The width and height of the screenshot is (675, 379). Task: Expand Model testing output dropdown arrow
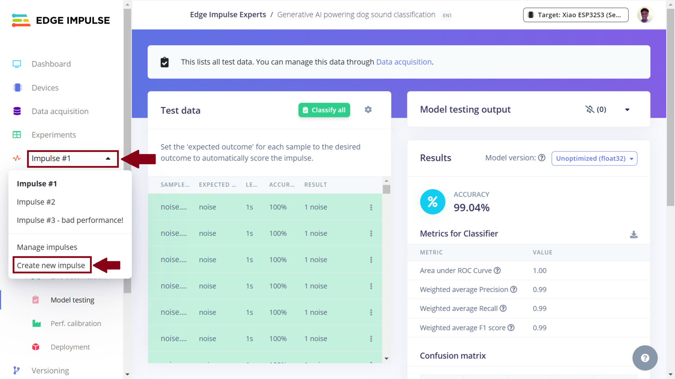pos(627,109)
